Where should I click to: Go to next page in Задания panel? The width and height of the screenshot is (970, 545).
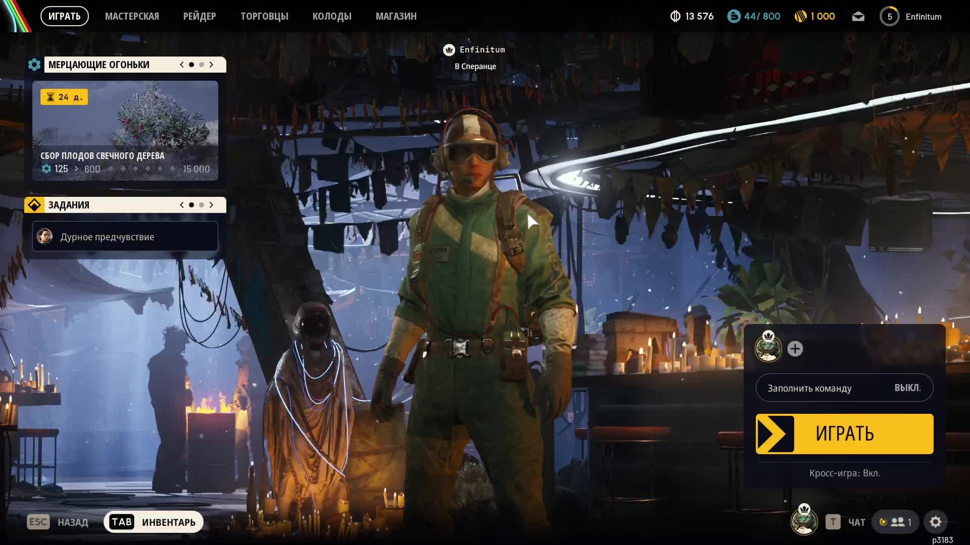[211, 205]
